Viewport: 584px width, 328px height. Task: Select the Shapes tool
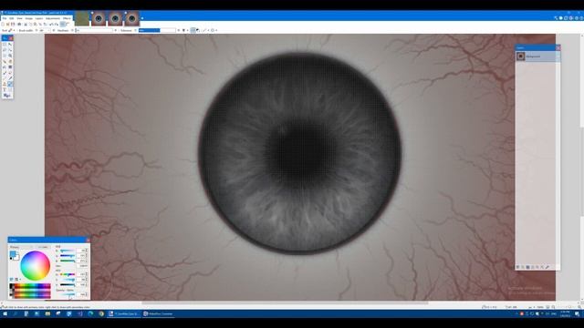pos(6,95)
